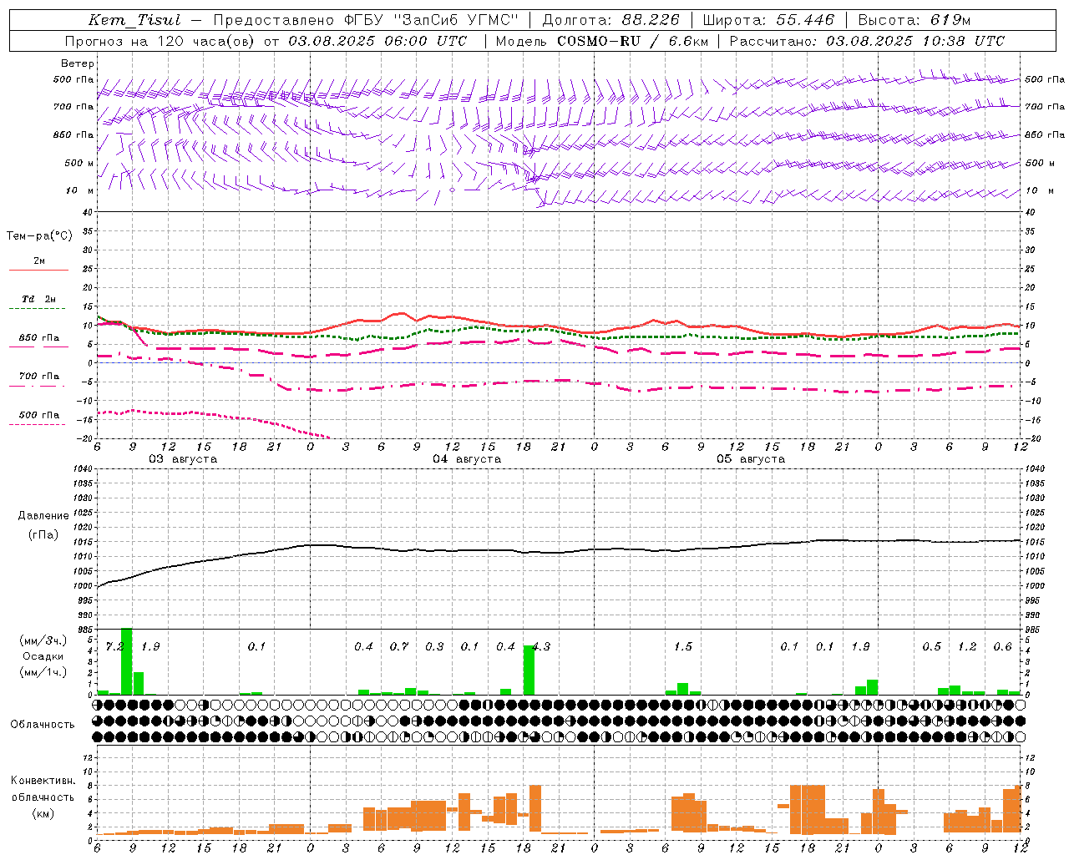
Task: Click the (км) unit under convective cloud label
Action: point(43,813)
